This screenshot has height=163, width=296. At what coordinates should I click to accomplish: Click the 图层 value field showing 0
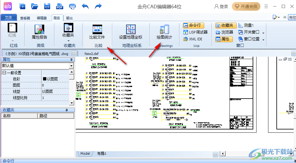click(55, 85)
